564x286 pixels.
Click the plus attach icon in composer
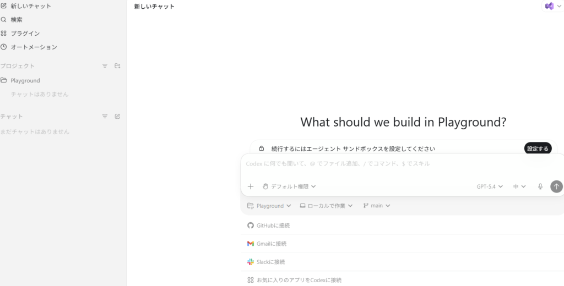251,186
